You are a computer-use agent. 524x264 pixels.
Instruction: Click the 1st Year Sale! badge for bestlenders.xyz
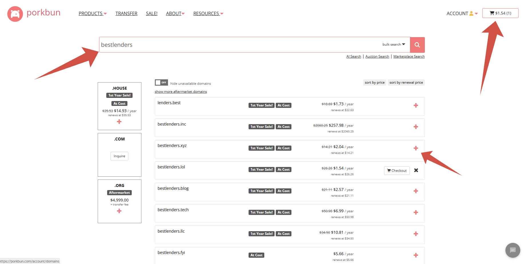[261, 148]
